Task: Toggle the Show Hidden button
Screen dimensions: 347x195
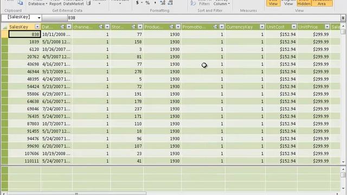Action: point(304,3)
